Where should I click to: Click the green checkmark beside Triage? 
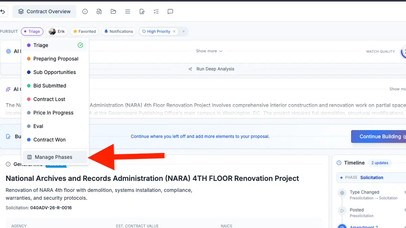coord(80,45)
